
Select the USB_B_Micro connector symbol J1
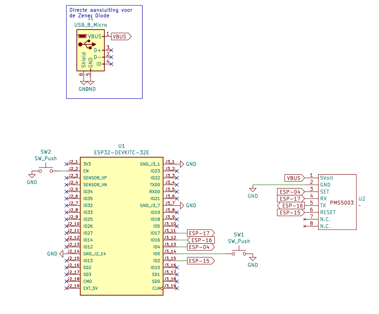tap(90, 51)
